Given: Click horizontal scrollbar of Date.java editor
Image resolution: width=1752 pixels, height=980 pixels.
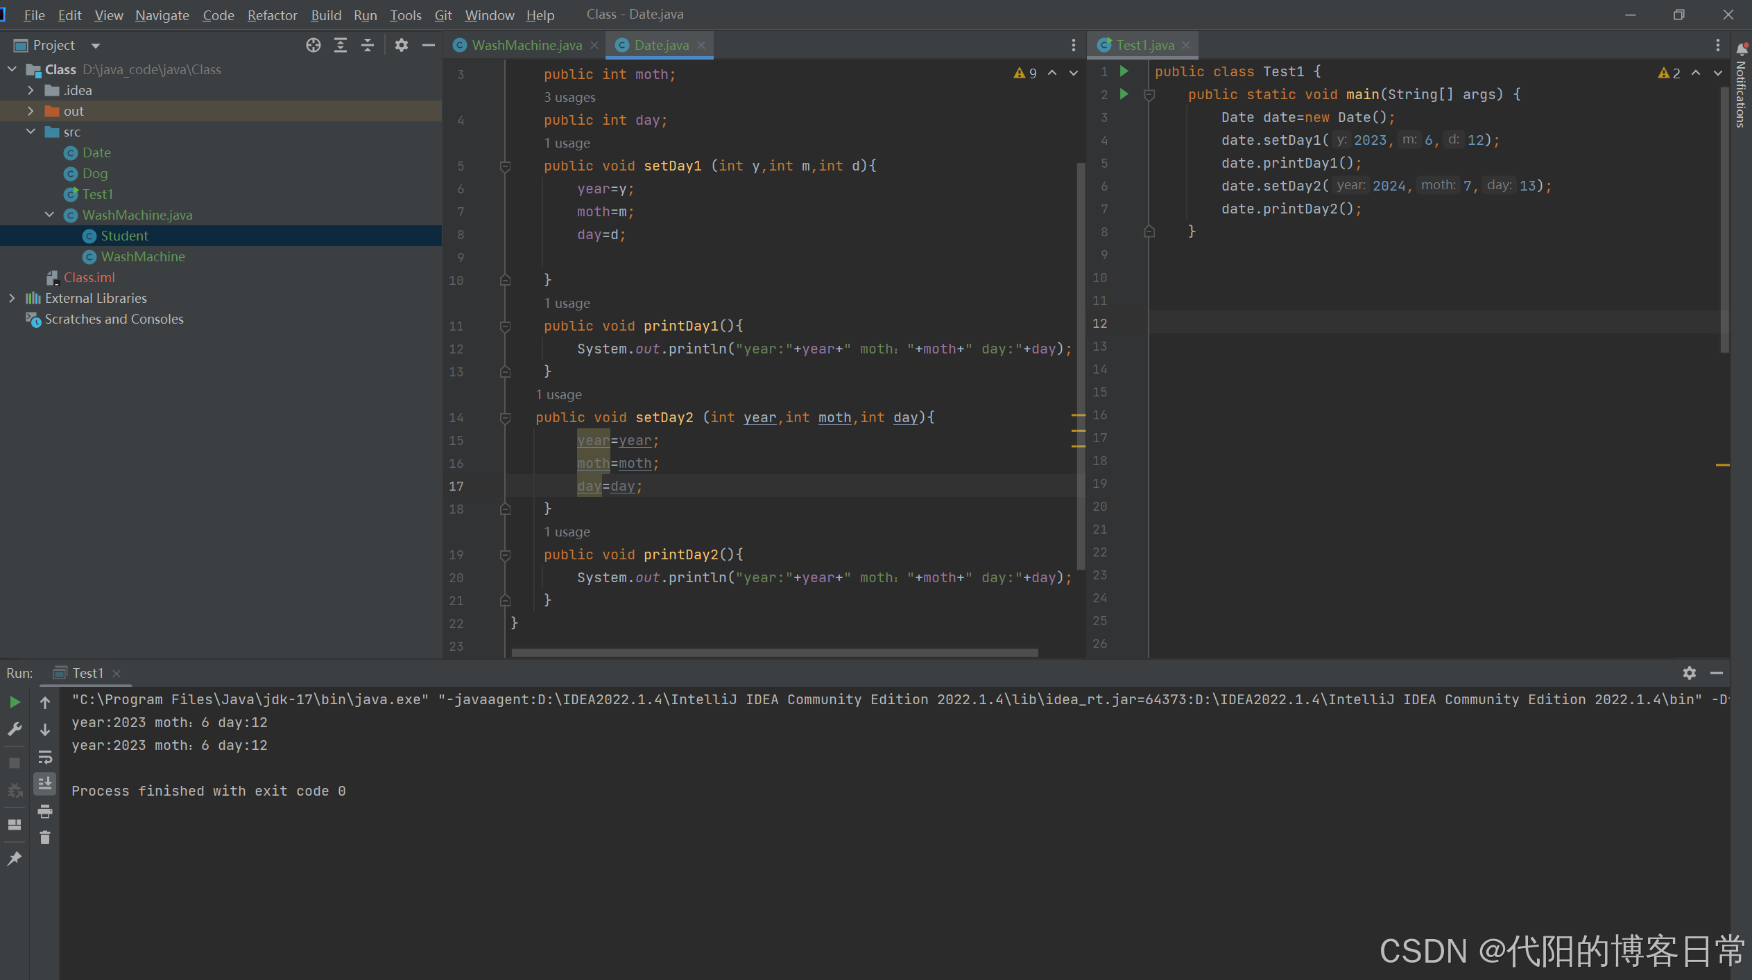Looking at the screenshot, I should pyautogui.click(x=774, y=652).
